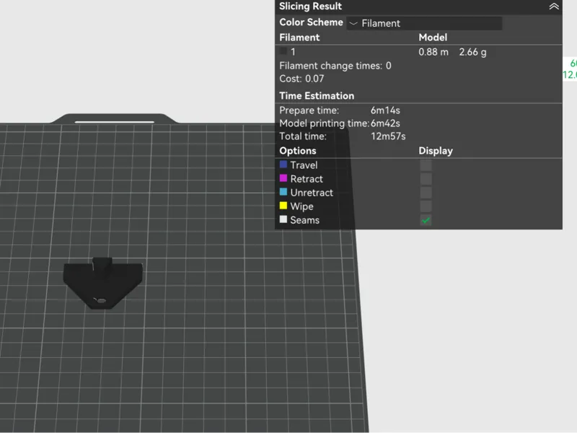Viewport: 577px width, 433px height.
Task: Click the Options column heading
Action: coord(297,151)
